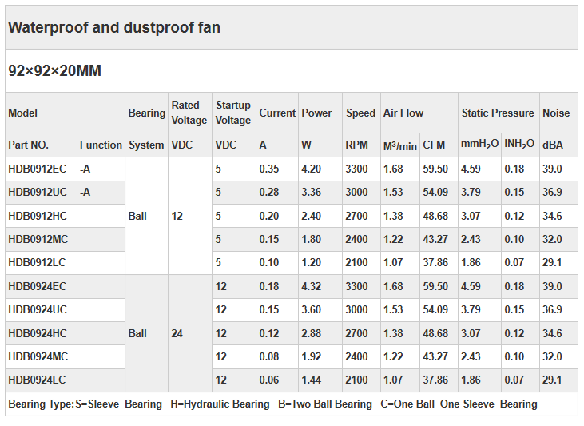Click the HDB0924UC part number
584x426 pixels.
tap(38, 309)
